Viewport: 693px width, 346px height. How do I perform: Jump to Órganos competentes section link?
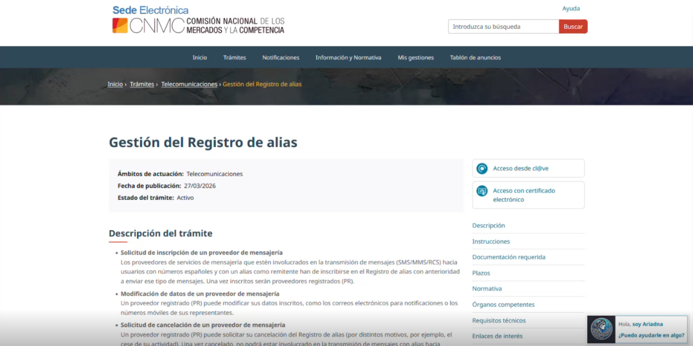[504, 305]
